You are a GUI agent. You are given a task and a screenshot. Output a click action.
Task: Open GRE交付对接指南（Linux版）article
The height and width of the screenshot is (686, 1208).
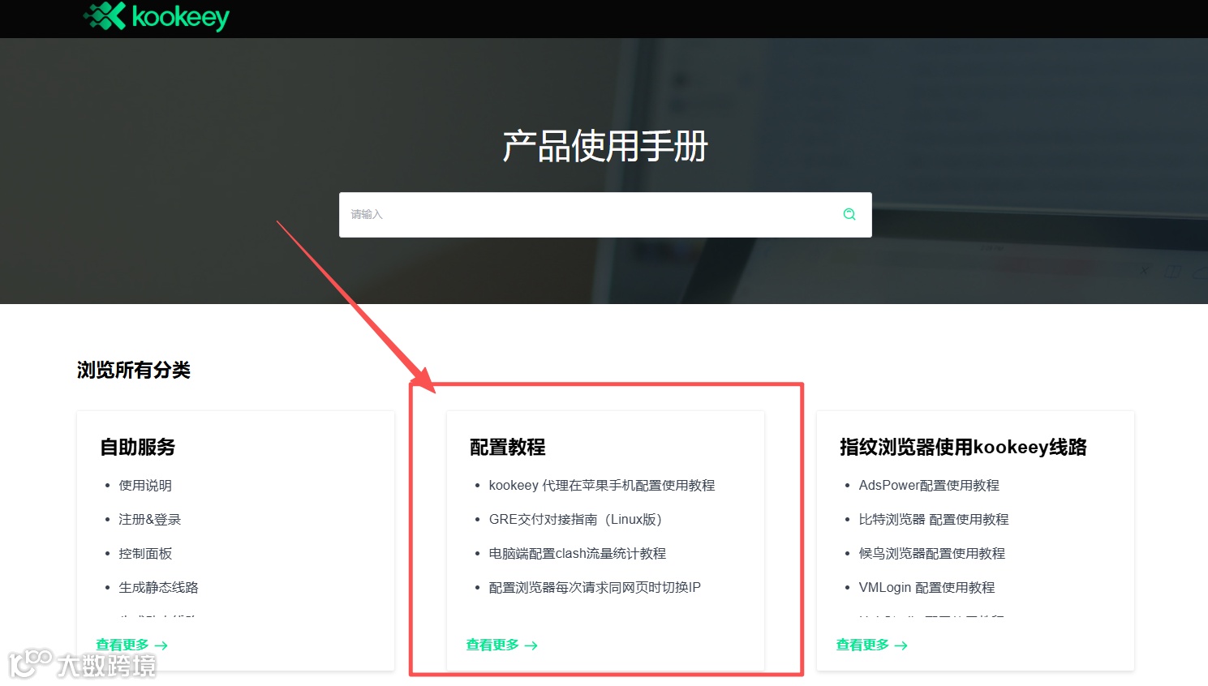576,519
